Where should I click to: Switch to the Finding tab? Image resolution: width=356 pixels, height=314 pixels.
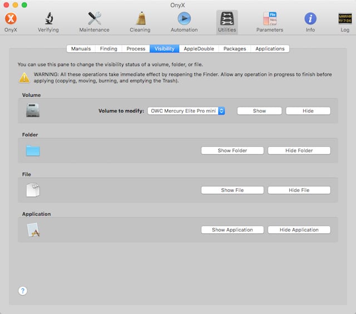(x=108, y=49)
